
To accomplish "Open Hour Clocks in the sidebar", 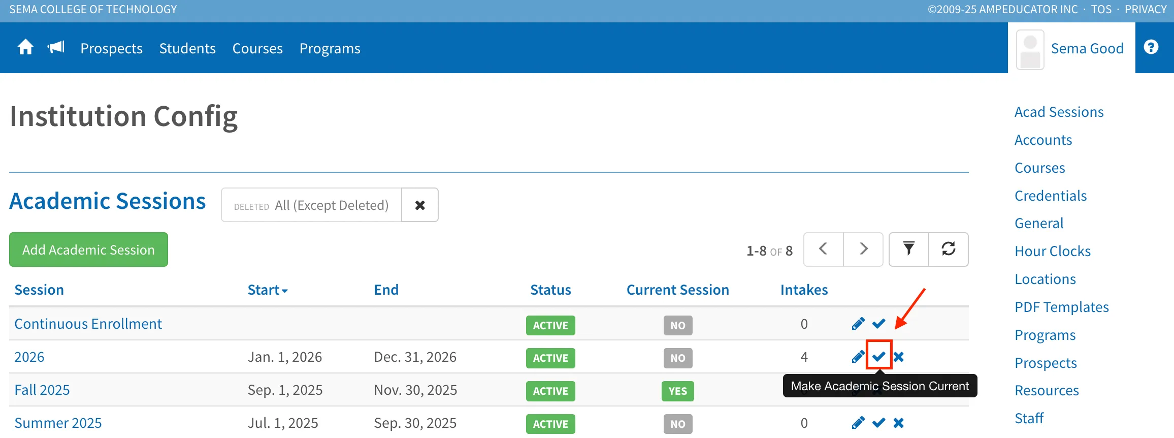I will click(1053, 251).
